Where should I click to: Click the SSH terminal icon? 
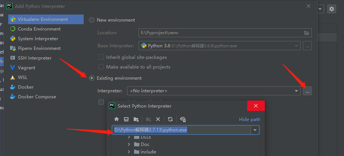13,58
